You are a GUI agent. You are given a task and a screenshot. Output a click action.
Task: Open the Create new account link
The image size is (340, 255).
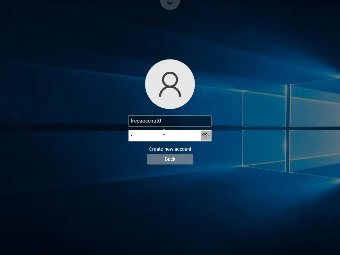pos(170,149)
